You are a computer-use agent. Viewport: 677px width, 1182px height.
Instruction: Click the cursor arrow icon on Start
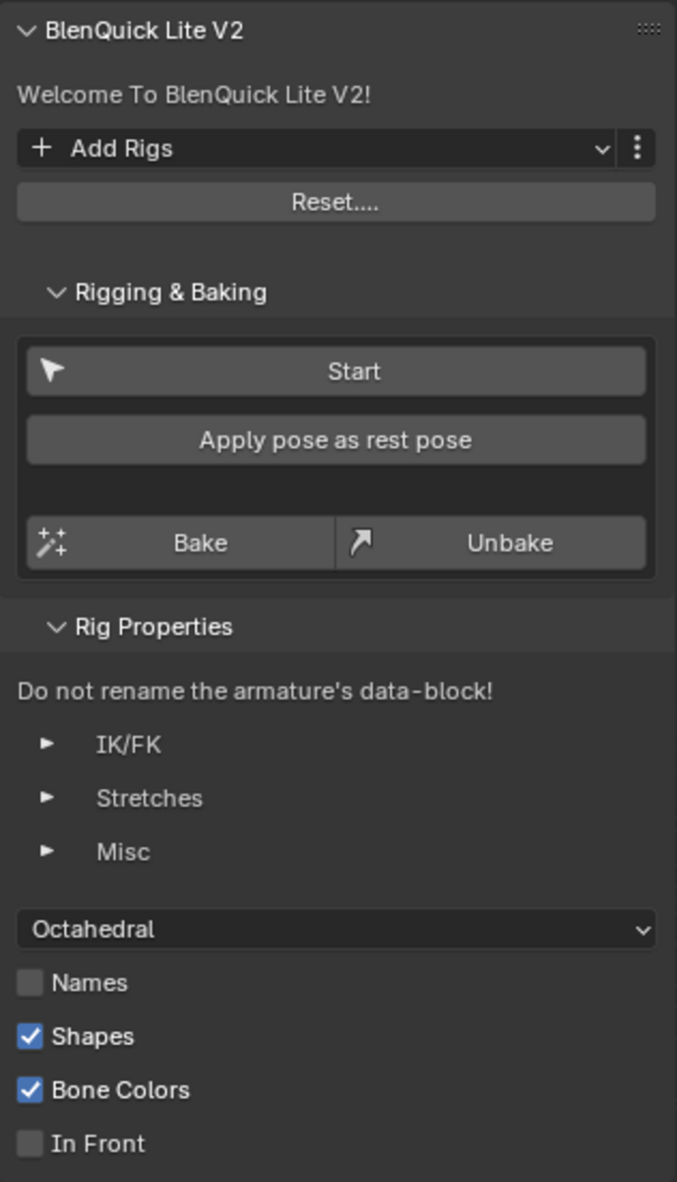point(52,371)
